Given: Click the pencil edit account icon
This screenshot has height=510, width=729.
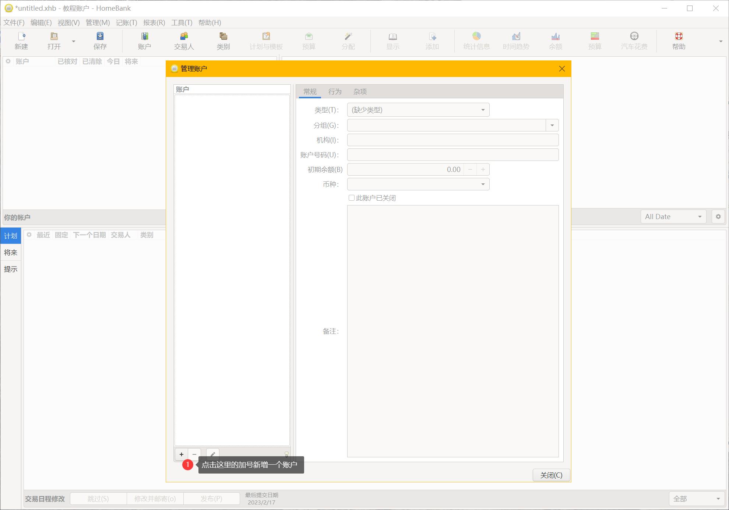Looking at the screenshot, I should click(x=212, y=454).
